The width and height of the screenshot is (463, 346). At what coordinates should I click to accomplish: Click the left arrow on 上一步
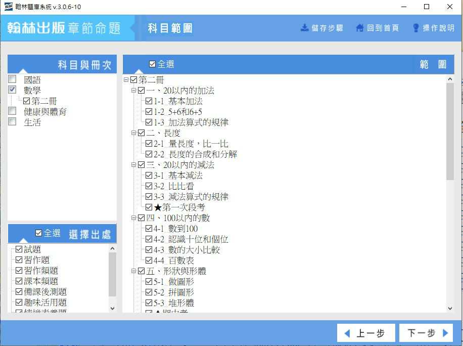[347, 333]
